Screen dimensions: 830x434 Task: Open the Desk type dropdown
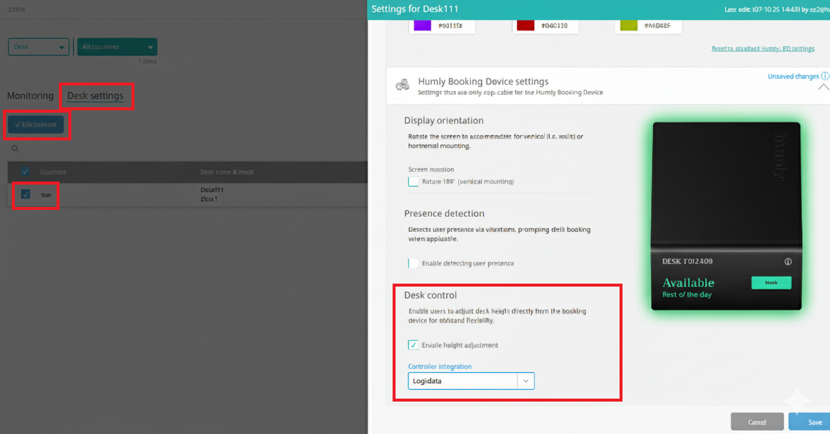click(39, 47)
